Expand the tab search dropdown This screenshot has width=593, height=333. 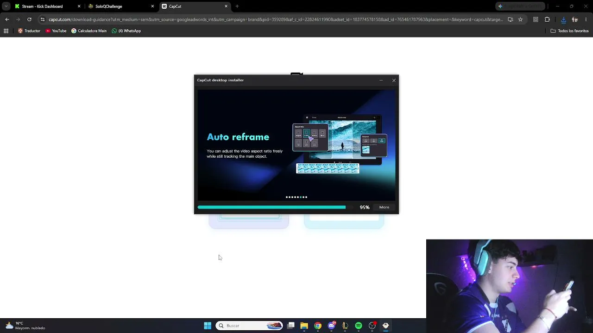click(6, 6)
